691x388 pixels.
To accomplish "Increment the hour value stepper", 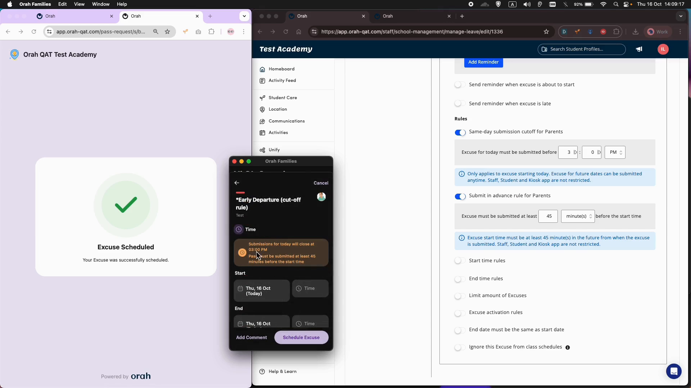I will click(x=575, y=151).
